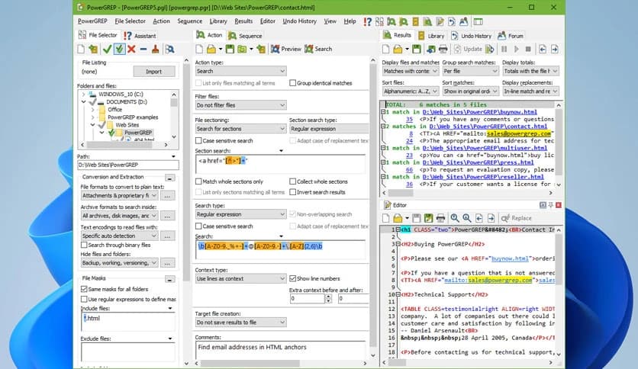Viewport: 638px width, 369px height.
Task: Click the pin icon on Editor panel header
Action: tap(551, 205)
